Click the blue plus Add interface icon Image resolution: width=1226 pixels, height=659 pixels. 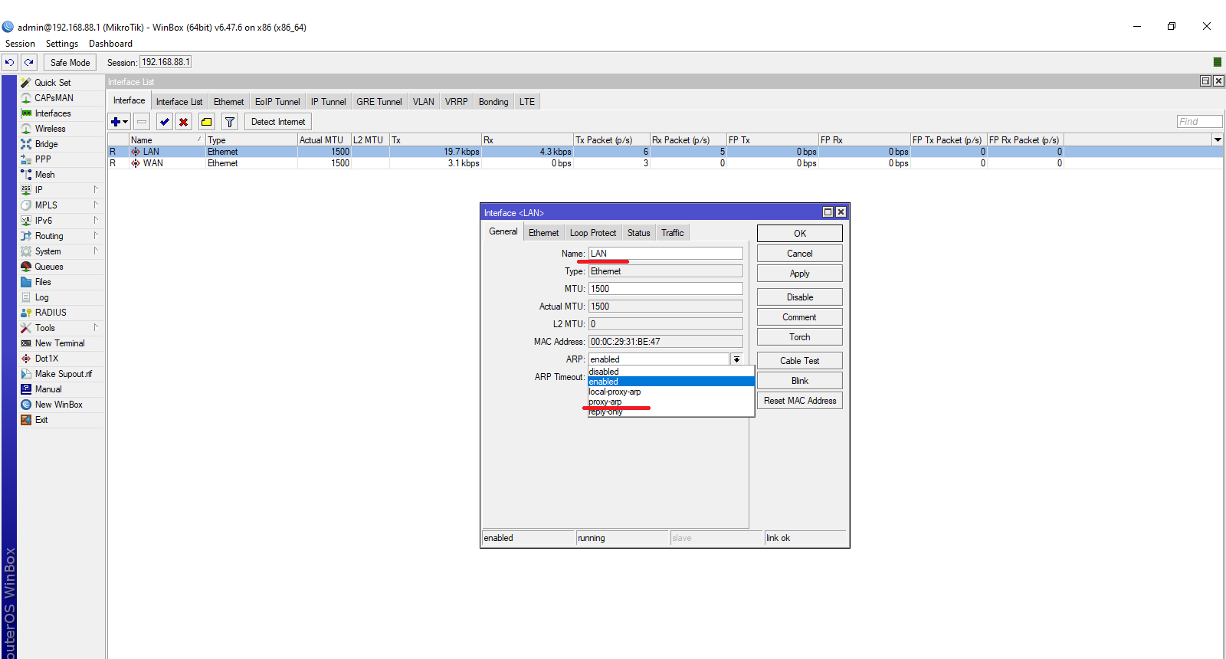point(116,122)
